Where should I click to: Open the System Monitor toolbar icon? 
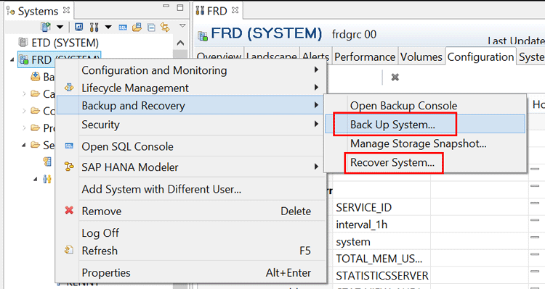79,27
